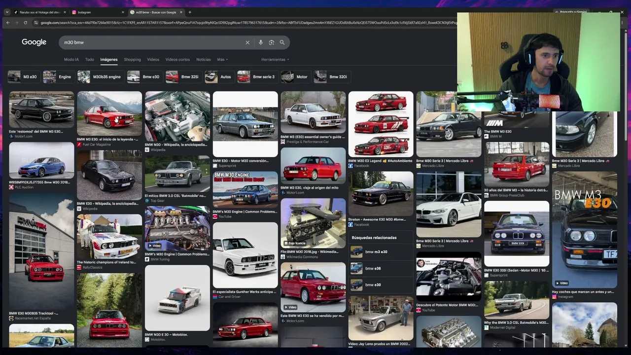
Task: Open the BMW M3 E30 Legend Facebook image
Action: point(381,124)
